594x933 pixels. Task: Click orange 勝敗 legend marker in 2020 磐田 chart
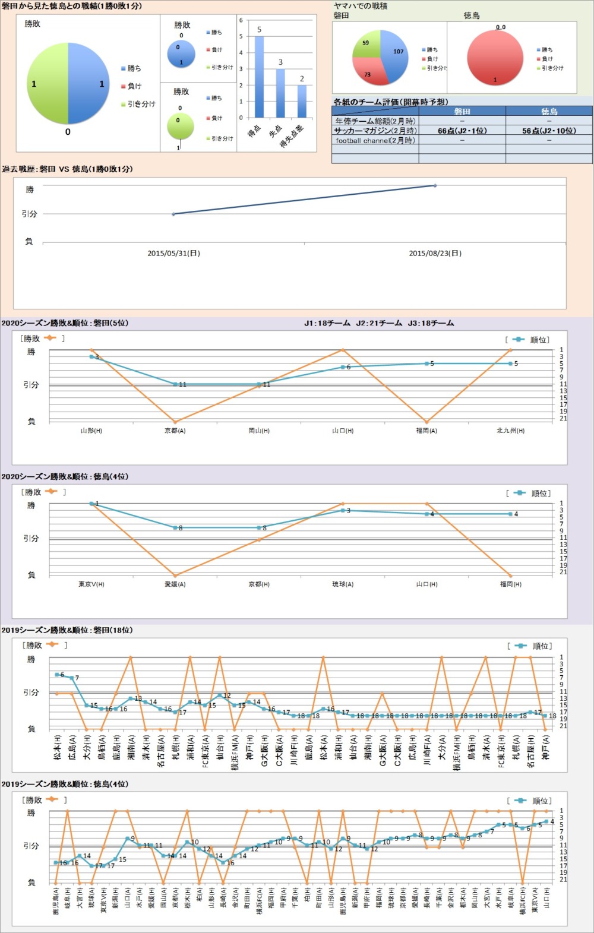pos(50,338)
